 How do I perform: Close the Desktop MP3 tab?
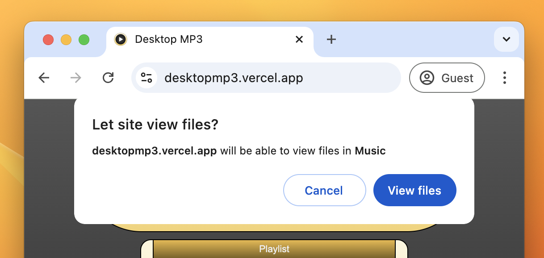point(299,39)
